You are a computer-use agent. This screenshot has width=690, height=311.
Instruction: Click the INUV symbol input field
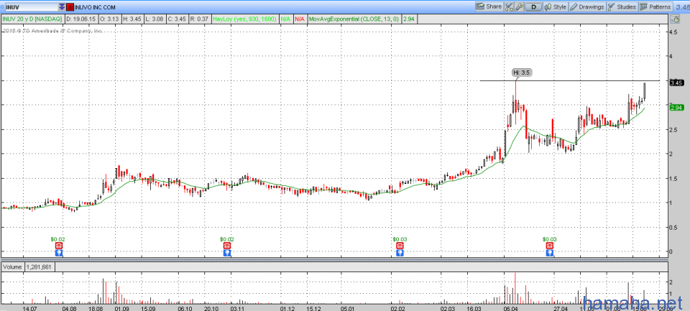tap(30, 7)
